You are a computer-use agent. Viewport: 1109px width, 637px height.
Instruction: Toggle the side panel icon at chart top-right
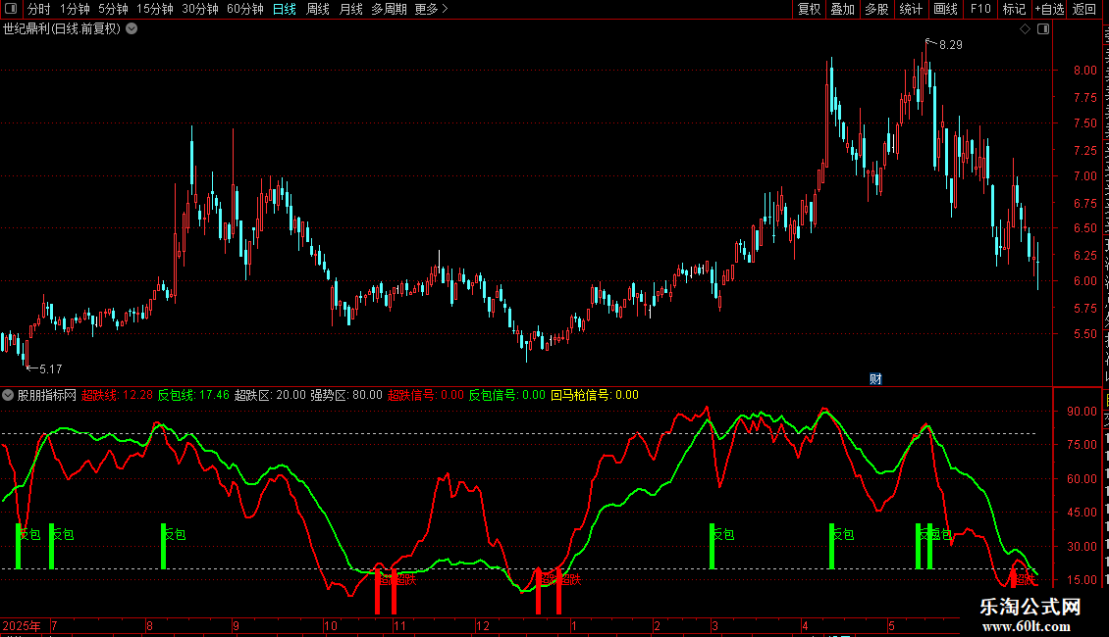pos(1043,29)
